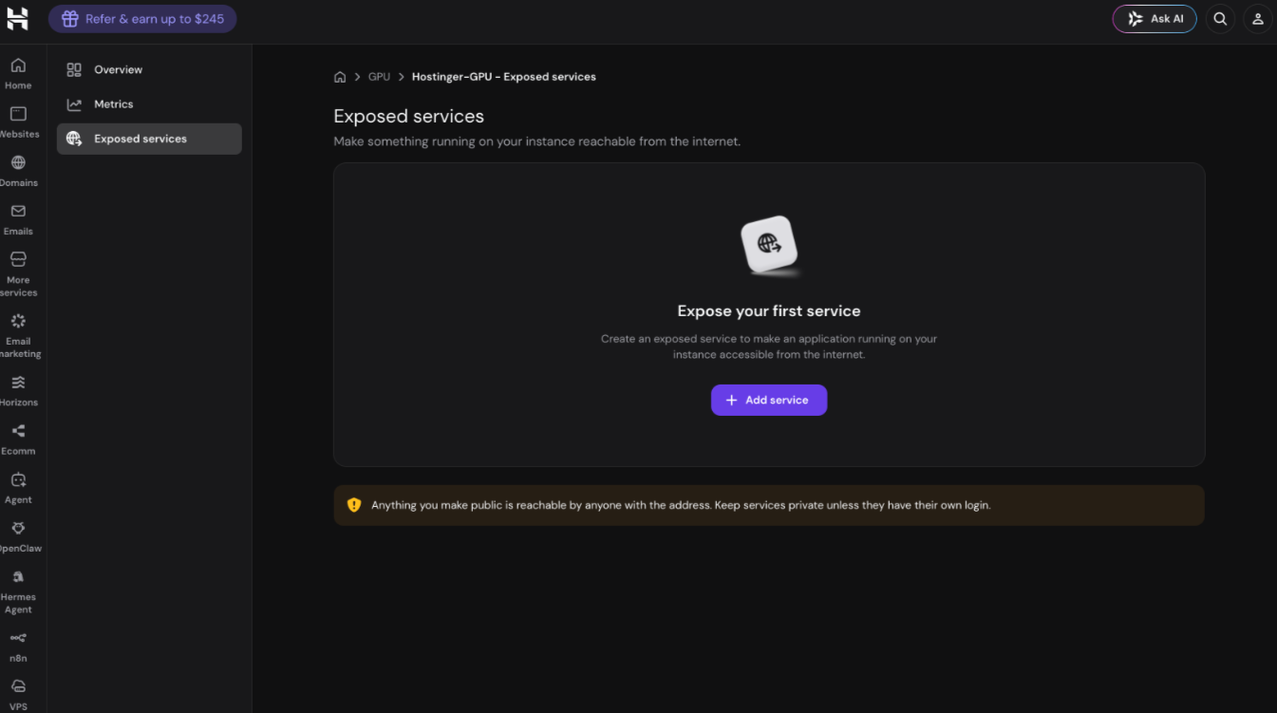Click the Refer & earn banner
The height and width of the screenshot is (713, 1277).
[142, 19]
